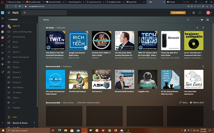The width and height of the screenshot is (214, 133).
Task: Open DVD and BluRay Rips library
Action: click(22, 32)
